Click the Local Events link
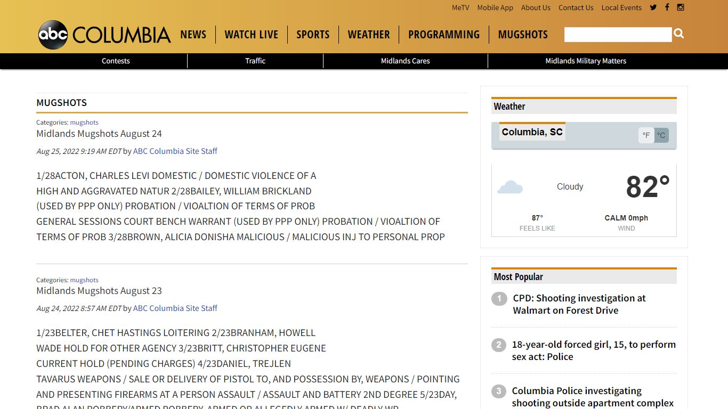The height and width of the screenshot is (409, 728). [621, 7]
